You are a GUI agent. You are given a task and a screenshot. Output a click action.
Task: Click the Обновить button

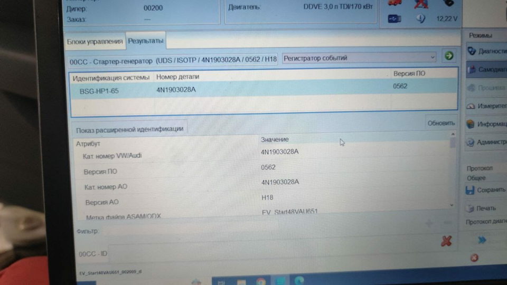(x=441, y=123)
